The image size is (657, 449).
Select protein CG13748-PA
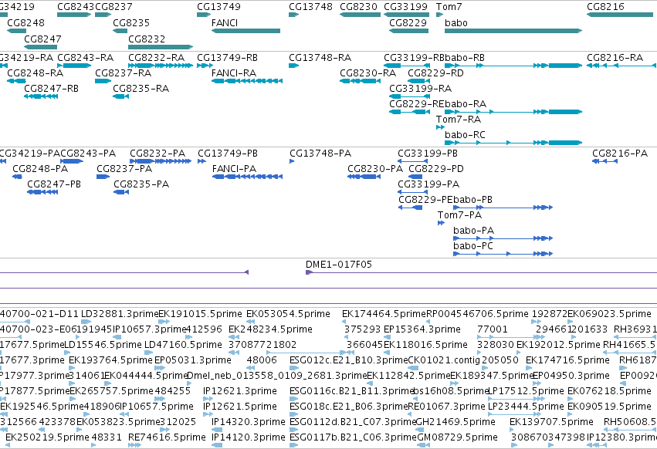click(x=320, y=154)
